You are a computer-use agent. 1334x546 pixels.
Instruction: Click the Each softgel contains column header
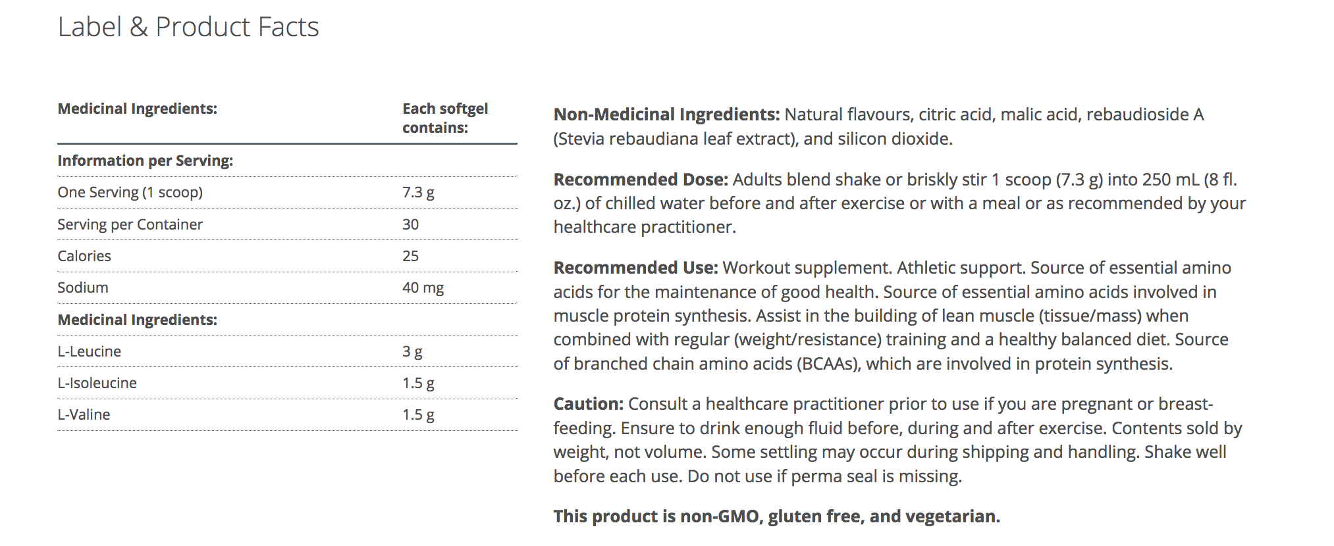445,118
